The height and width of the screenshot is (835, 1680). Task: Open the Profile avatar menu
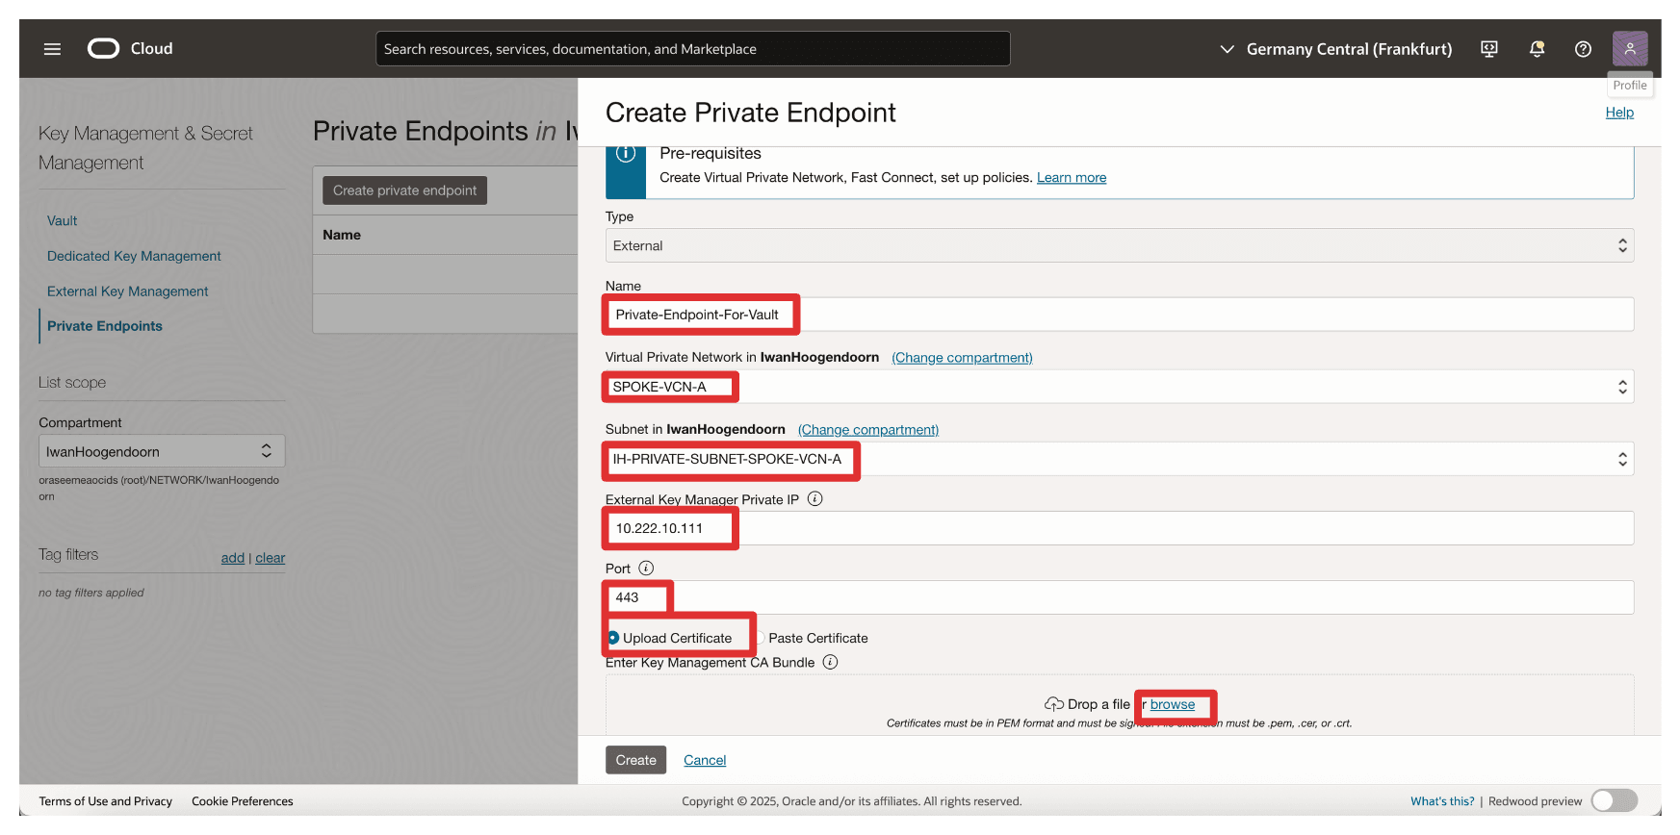[1630, 48]
